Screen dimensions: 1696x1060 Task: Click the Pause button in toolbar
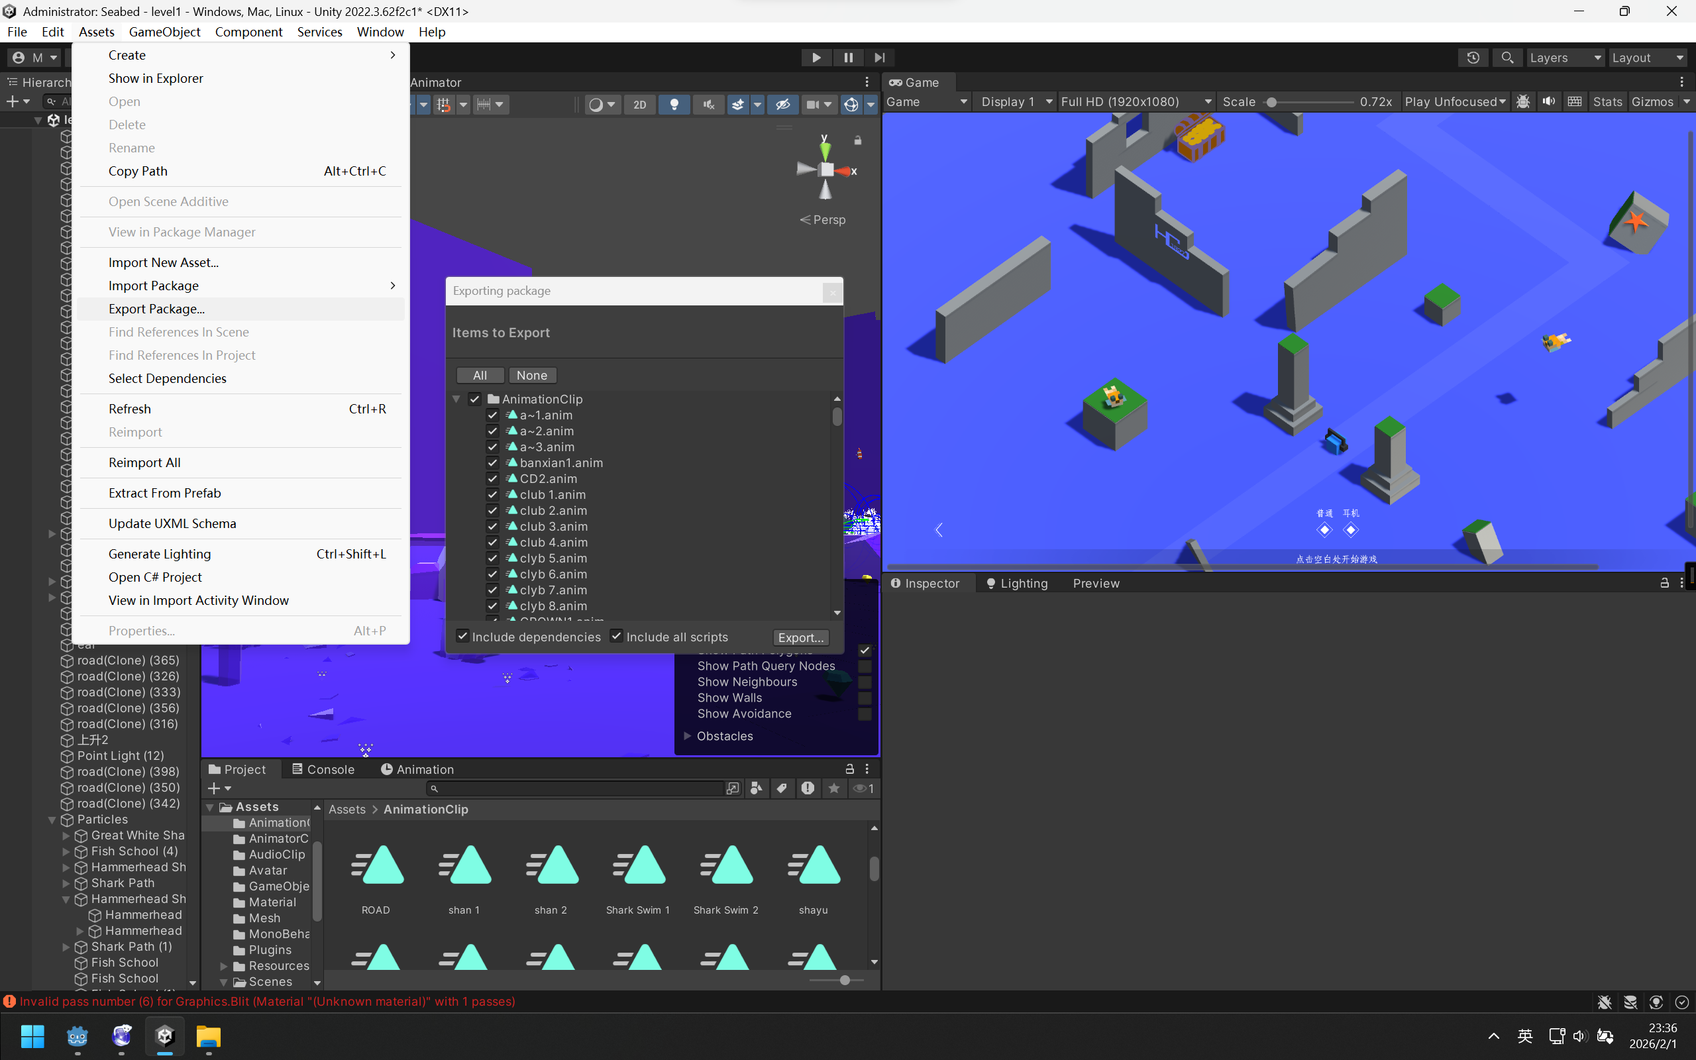(848, 58)
